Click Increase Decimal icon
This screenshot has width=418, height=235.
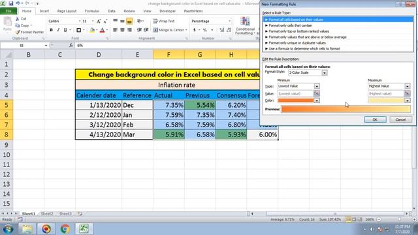[x=222, y=30]
